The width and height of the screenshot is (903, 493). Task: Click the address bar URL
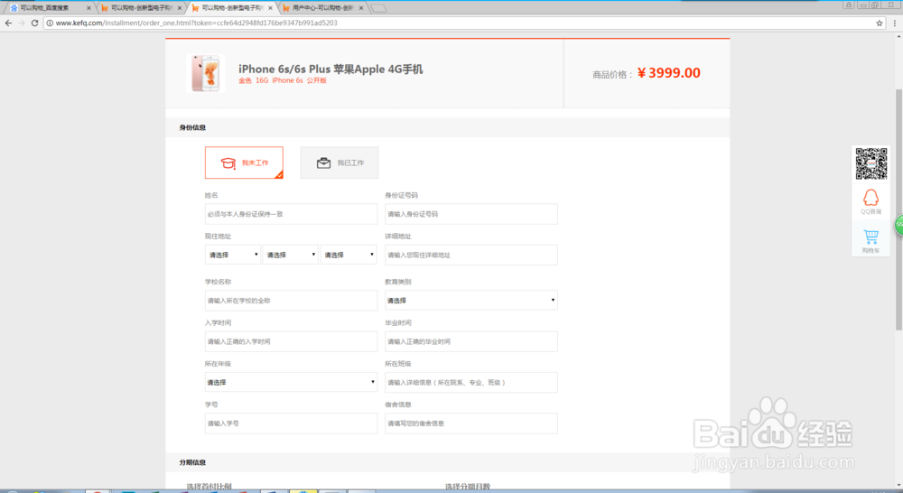[196, 23]
